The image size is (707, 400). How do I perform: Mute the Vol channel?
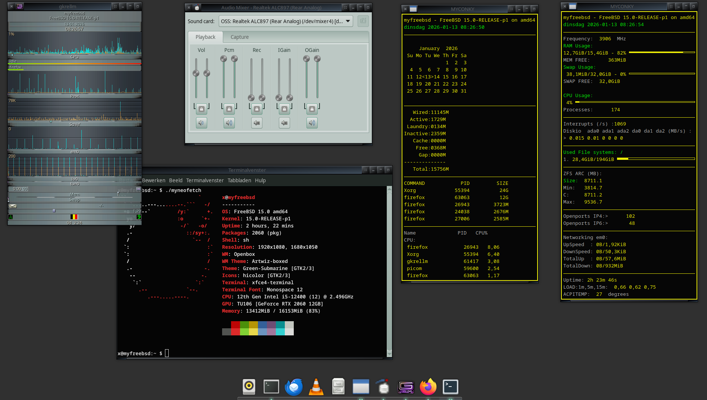click(201, 123)
